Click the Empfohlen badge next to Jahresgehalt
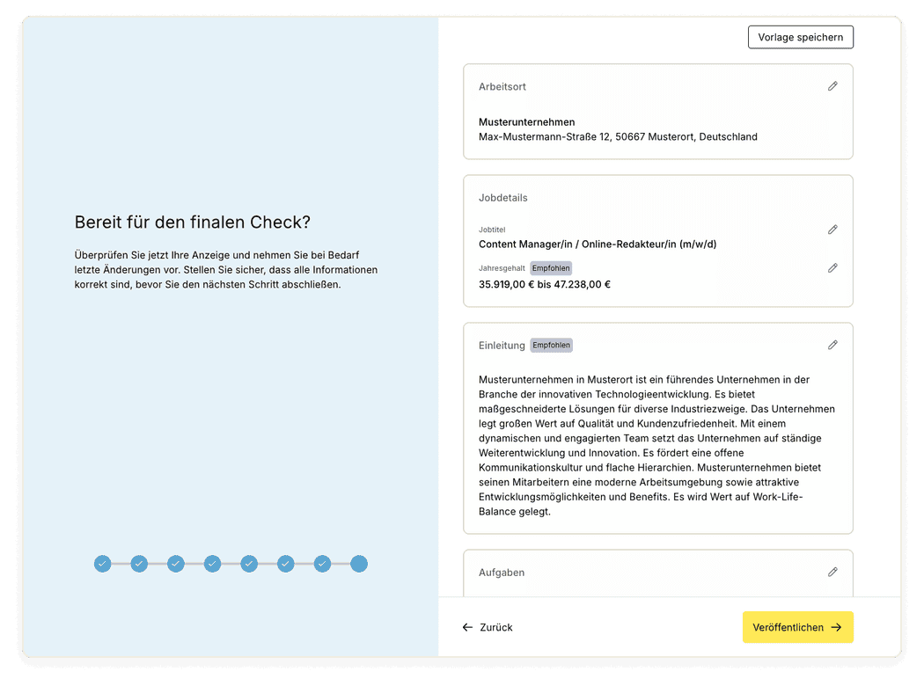Viewport: 924px width, 686px height. point(551,268)
